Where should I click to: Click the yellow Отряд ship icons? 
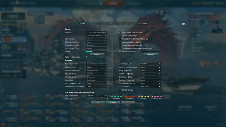pos(144,96)
